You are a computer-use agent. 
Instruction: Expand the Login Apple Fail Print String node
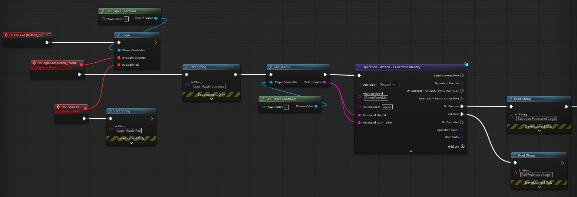(x=131, y=143)
